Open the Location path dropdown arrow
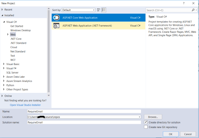 (x=140, y=117)
